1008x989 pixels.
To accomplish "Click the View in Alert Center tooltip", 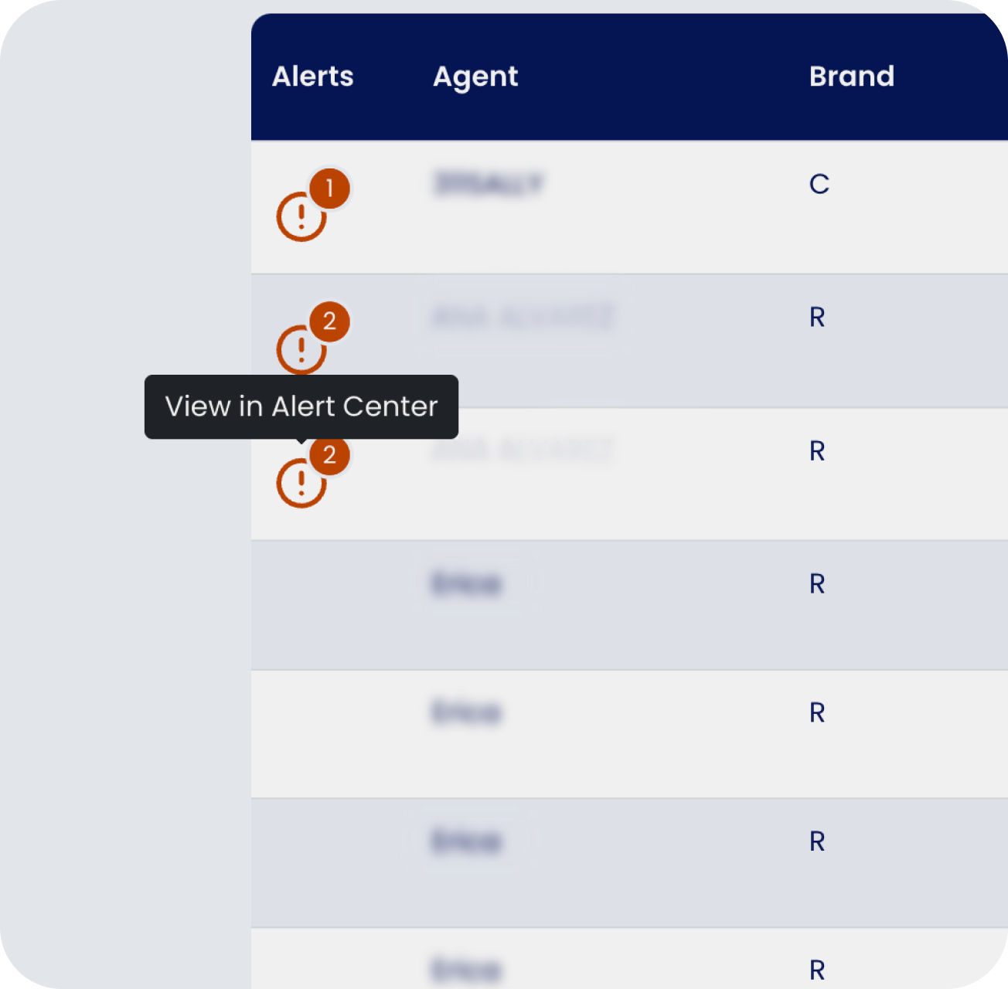I will pos(301,406).
